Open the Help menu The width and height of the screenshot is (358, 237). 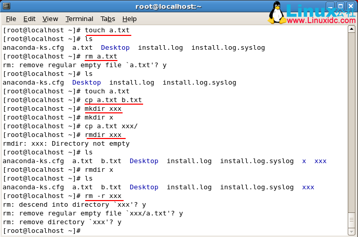129,18
